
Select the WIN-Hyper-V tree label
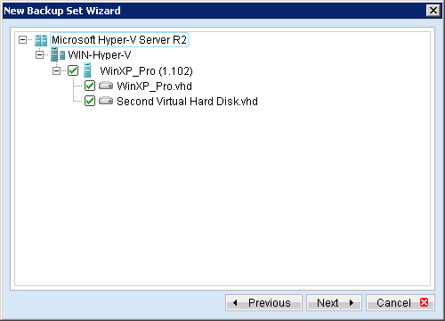point(100,55)
